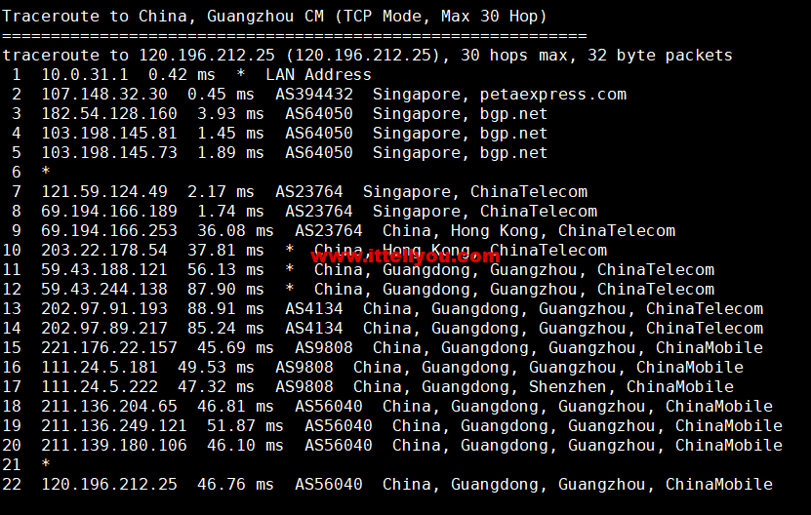Image resolution: width=811 pixels, height=515 pixels.
Task: Click AS56040 in hop 22 row
Action: pos(329,485)
